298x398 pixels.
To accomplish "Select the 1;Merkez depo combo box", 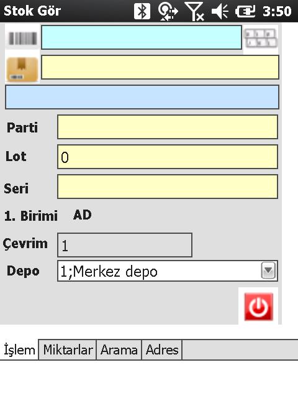I will (168, 271).
